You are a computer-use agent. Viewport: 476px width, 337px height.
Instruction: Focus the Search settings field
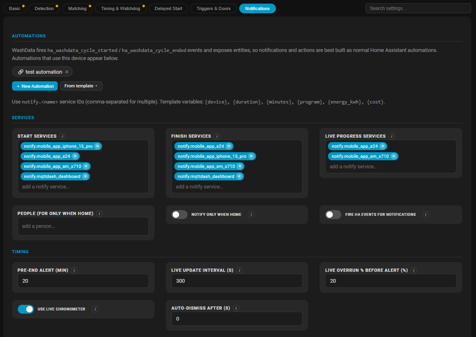(x=418, y=8)
